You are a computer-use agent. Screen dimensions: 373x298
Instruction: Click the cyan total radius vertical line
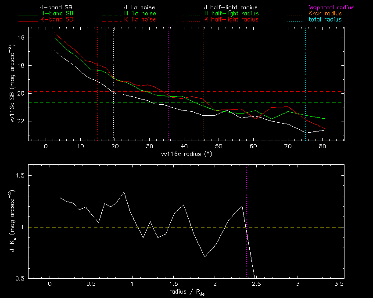point(305,66)
